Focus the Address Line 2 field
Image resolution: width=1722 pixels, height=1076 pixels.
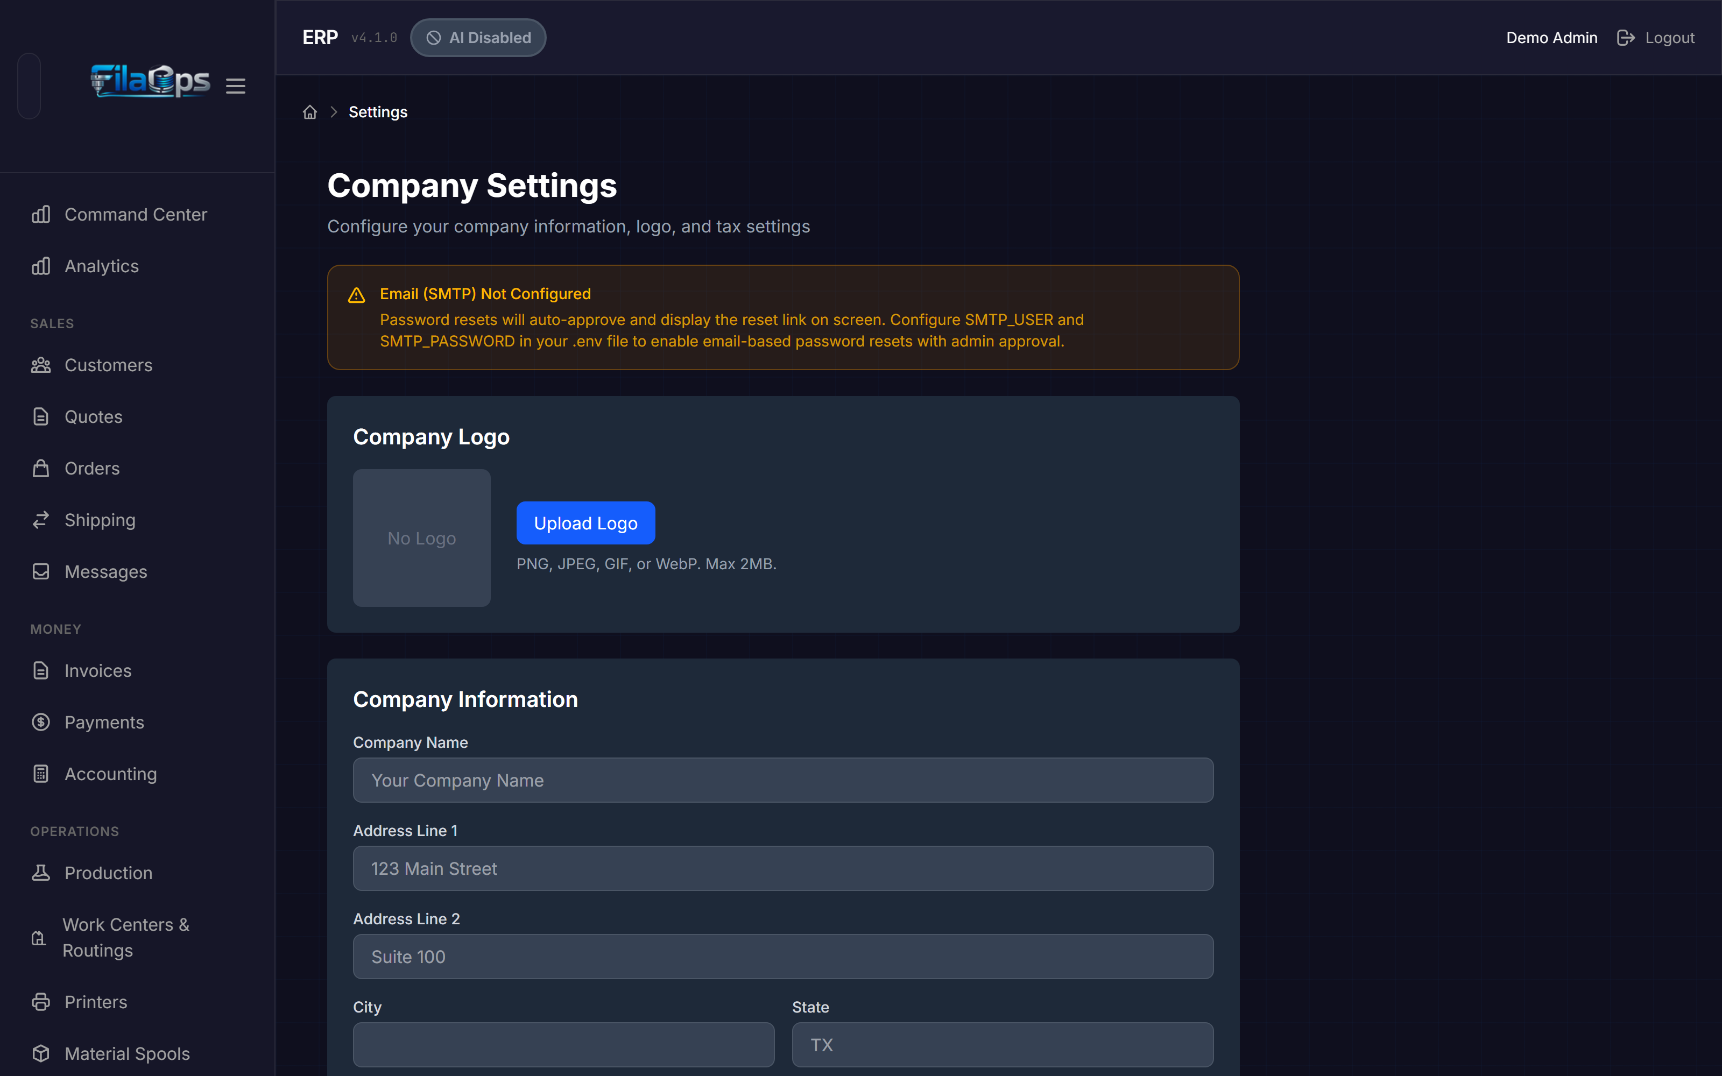[x=783, y=957]
